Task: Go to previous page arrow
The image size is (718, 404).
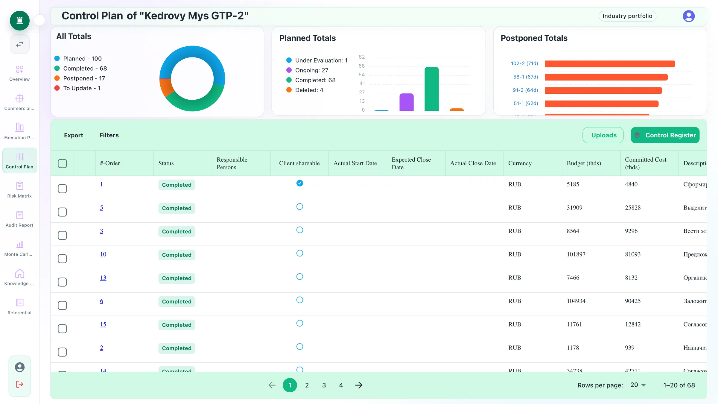Action: point(272,385)
